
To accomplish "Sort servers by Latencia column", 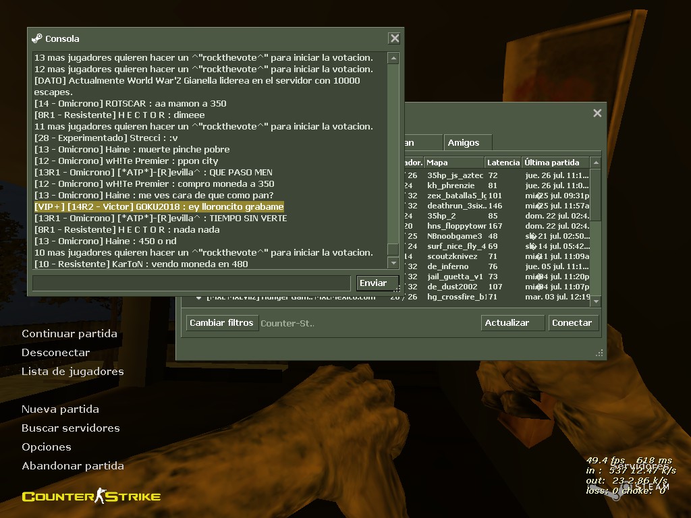I will click(503, 163).
